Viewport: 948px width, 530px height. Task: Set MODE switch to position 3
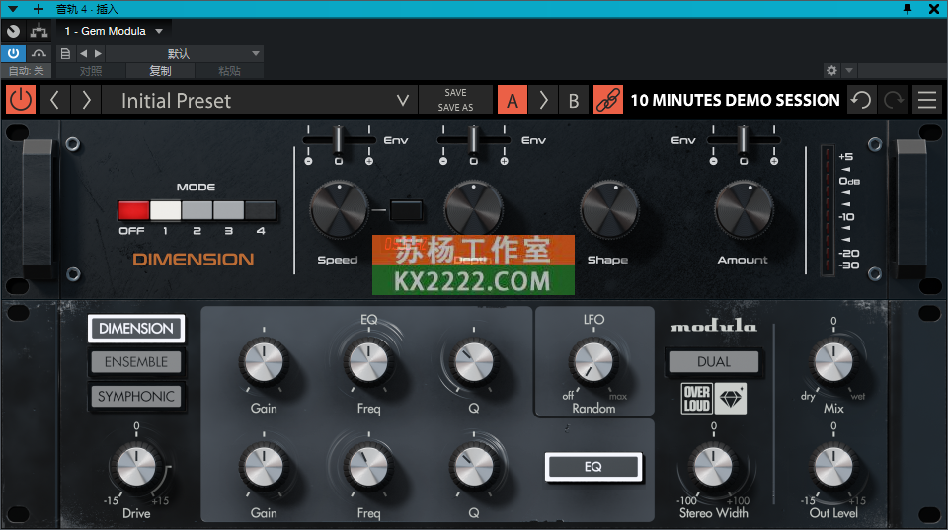[228, 210]
